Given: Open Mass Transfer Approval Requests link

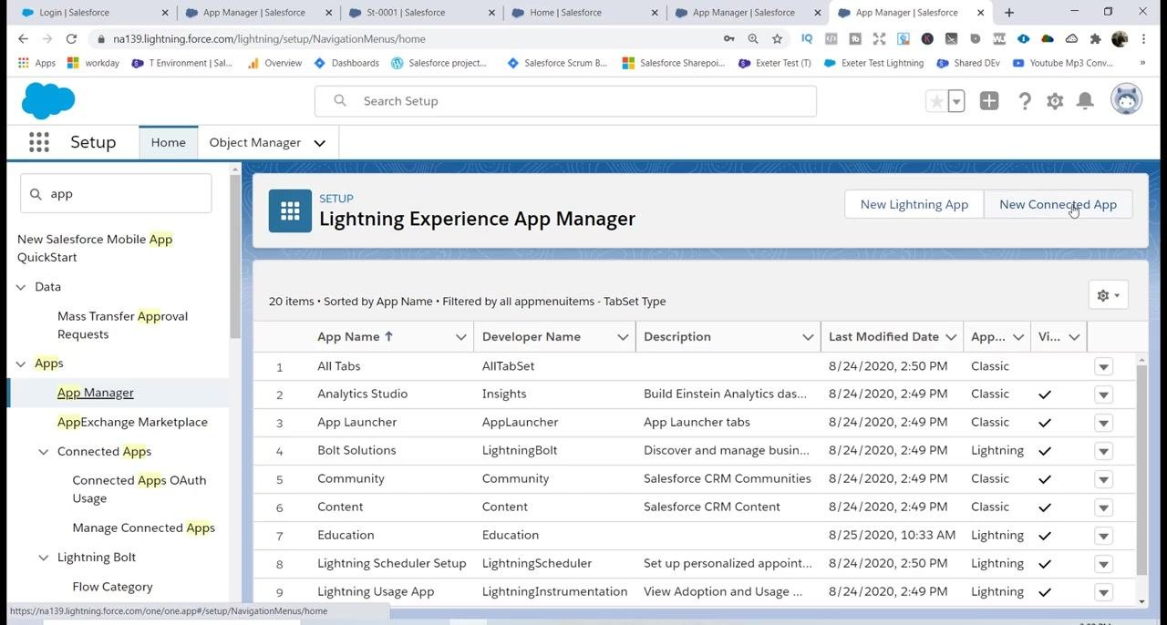Looking at the screenshot, I should (122, 325).
